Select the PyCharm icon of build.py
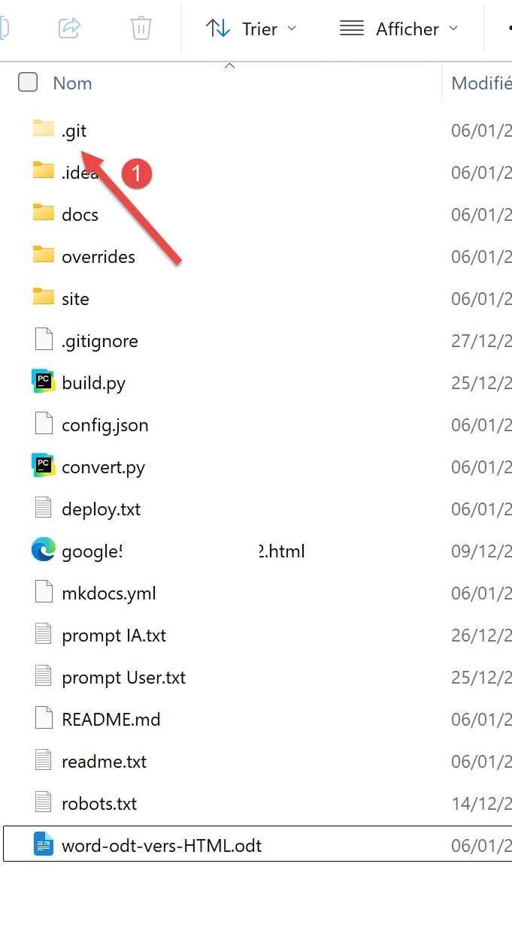 pos(44,382)
